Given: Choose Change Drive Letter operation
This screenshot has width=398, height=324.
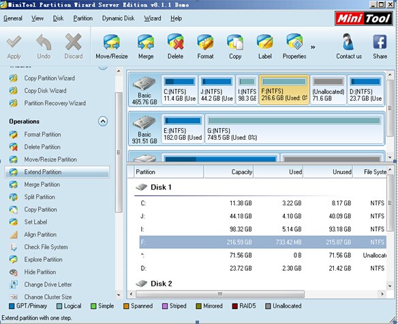Looking at the screenshot, I should point(48,284).
